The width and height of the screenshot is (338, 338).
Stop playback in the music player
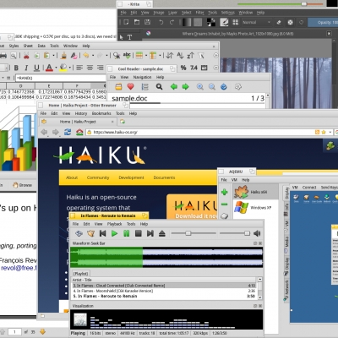[139, 233]
